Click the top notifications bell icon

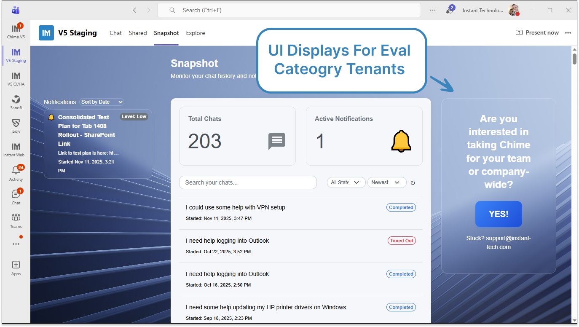tap(449, 11)
